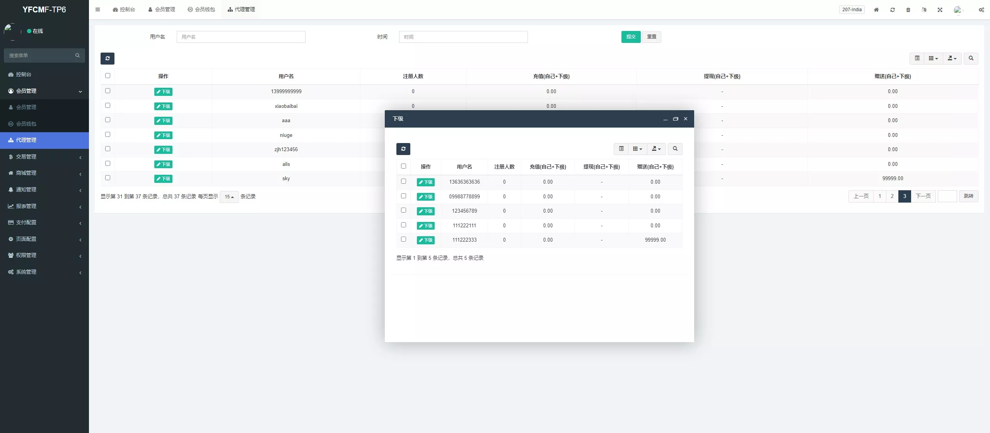The height and width of the screenshot is (433, 990).
Task: Click the trash icon in top bar
Action: (908, 10)
